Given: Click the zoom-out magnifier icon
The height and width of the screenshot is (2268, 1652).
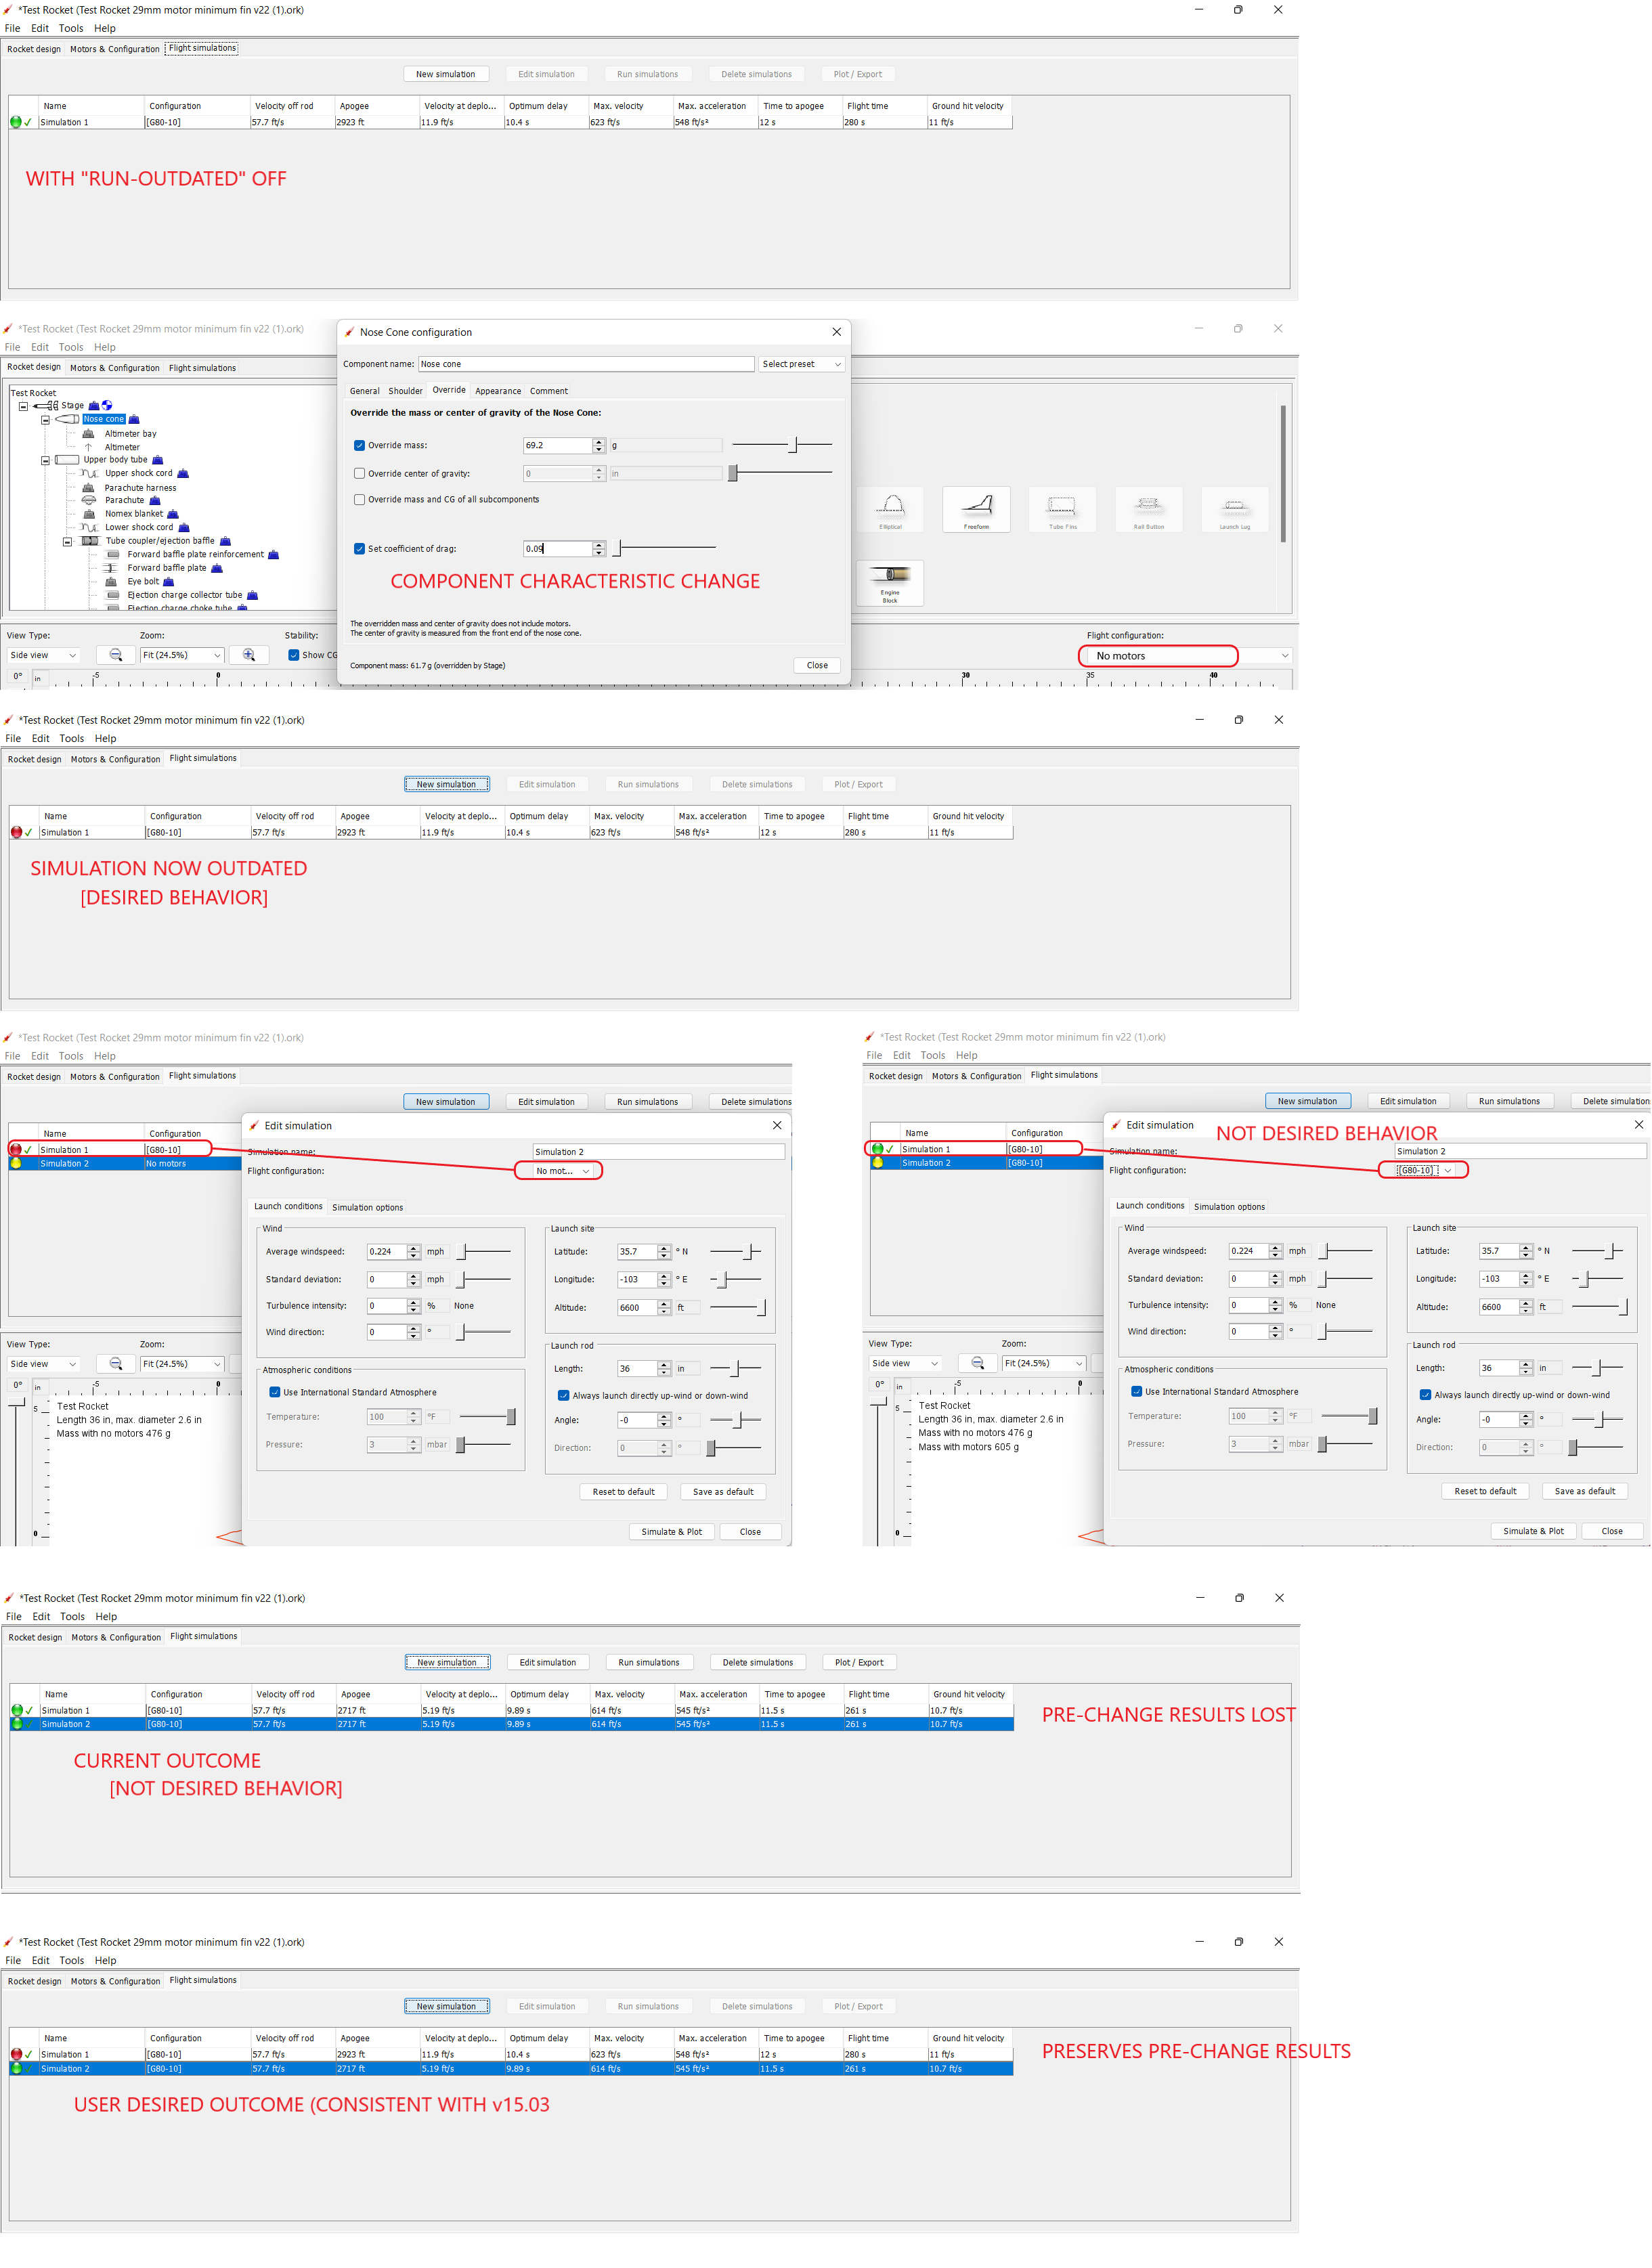Looking at the screenshot, I should [x=116, y=655].
